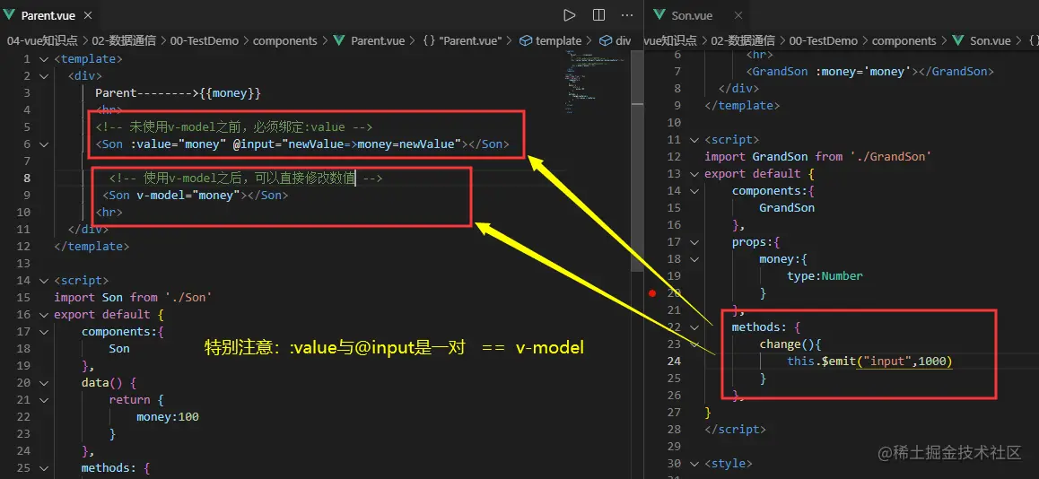Click the '使用v-model之后' comment line
This screenshot has height=479, width=1039.
click(x=246, y=179)
